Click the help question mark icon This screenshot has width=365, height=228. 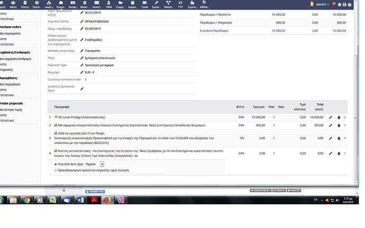coord(350,4)
